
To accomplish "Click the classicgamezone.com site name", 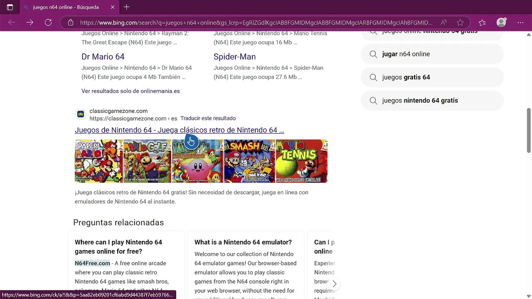I will pyautogui.click(x=118, y=111).
